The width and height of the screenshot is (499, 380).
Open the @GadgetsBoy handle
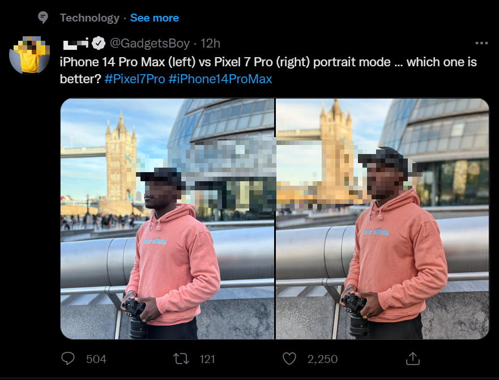[x=148, y=43]
